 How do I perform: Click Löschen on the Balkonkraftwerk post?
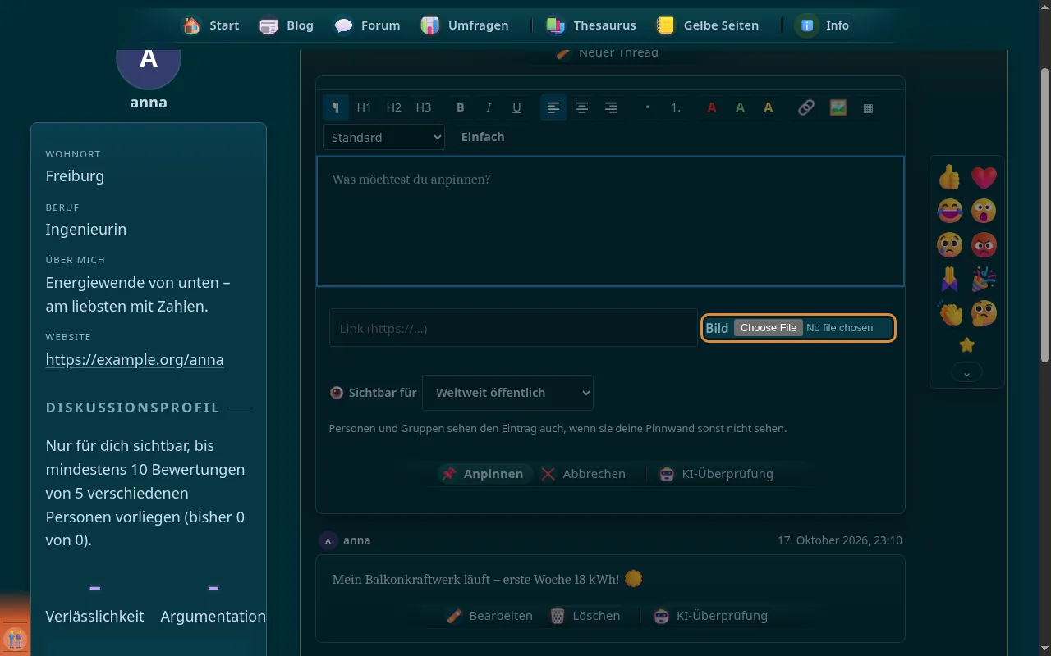pyautogui.click(x=585, y=616)
